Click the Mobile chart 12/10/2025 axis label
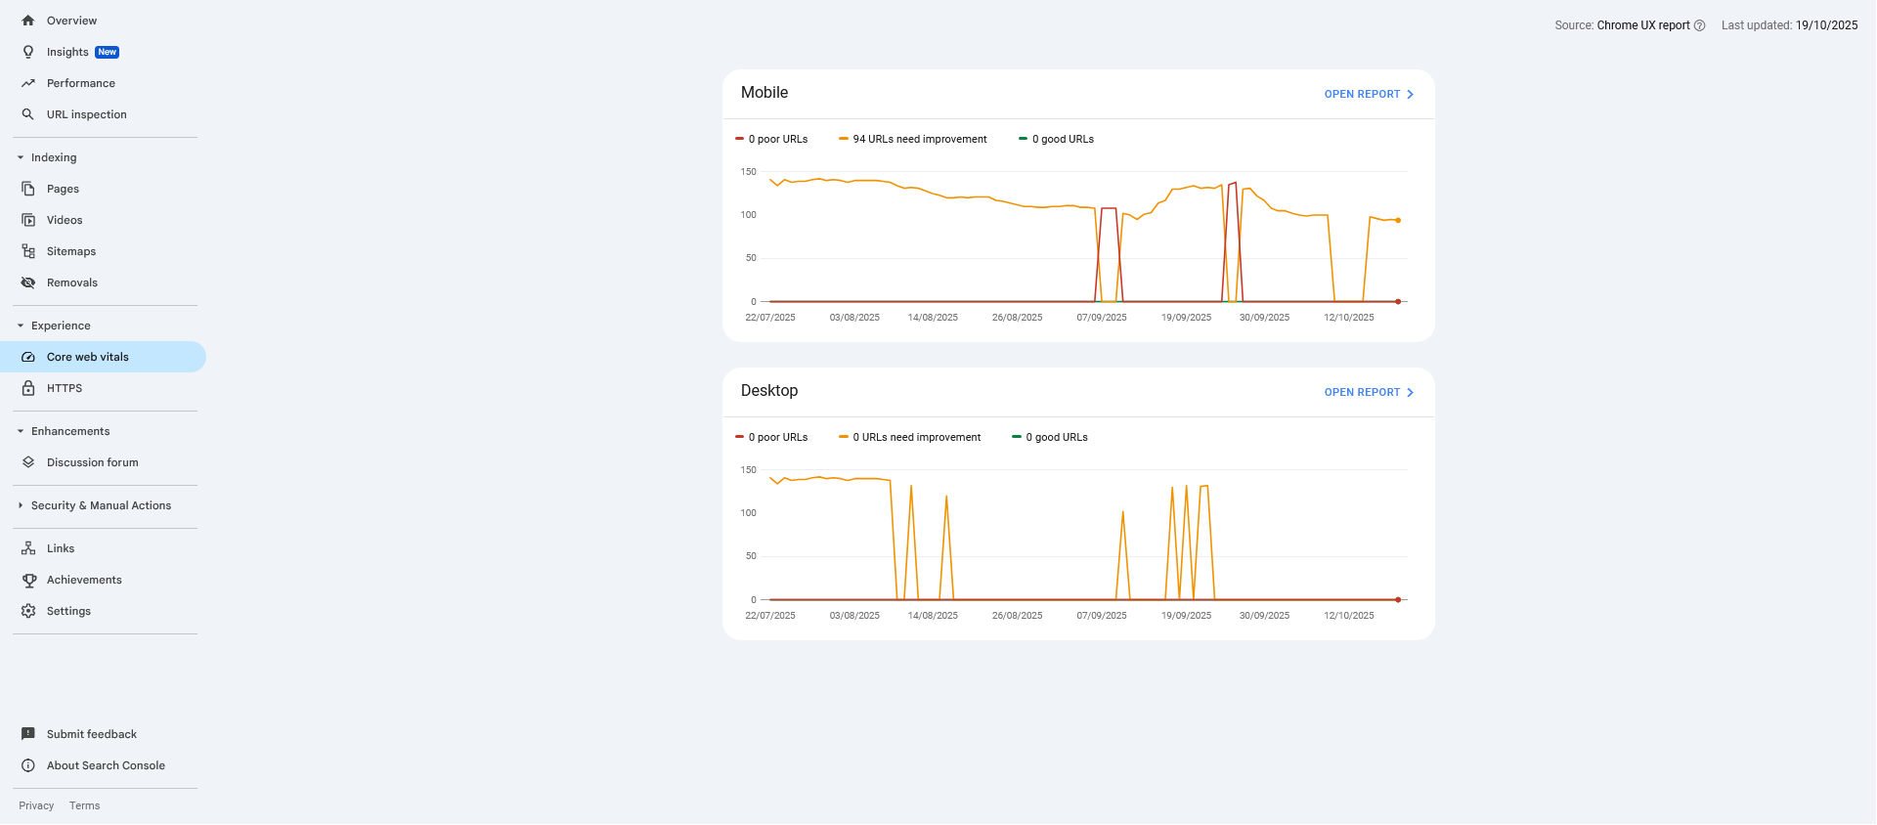Image resolution: width=1877 pixels, height=825 pixels. point(1349,318)
